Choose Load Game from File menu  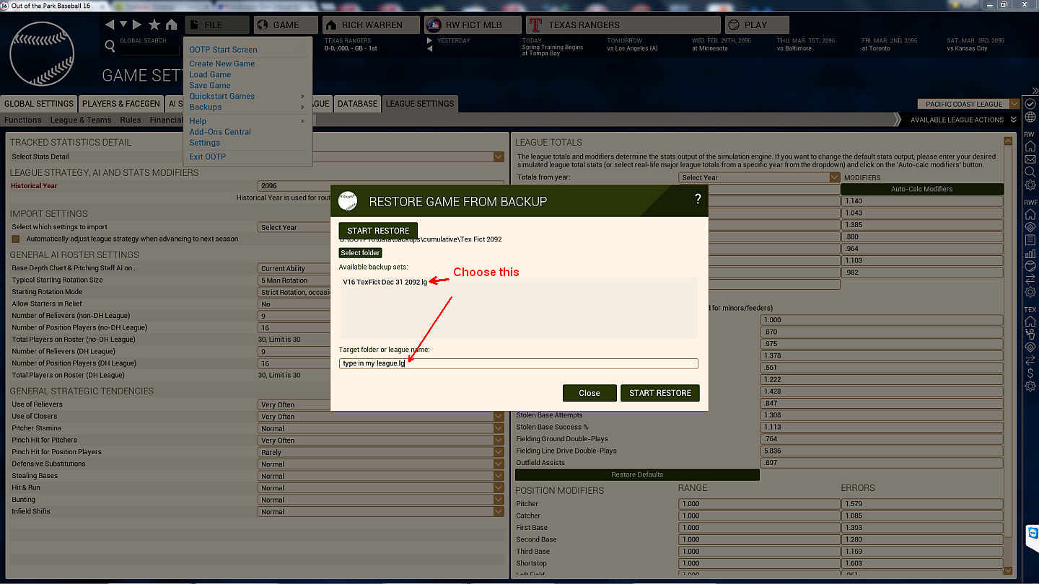[210, 74]
